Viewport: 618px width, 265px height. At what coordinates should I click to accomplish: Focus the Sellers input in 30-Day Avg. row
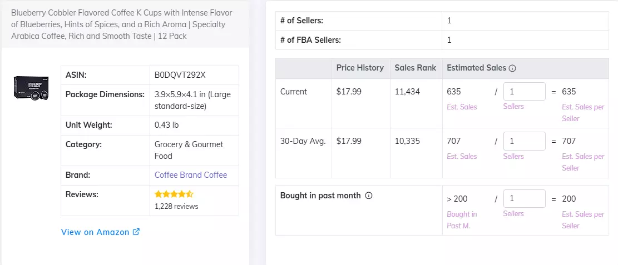[524, 141]
